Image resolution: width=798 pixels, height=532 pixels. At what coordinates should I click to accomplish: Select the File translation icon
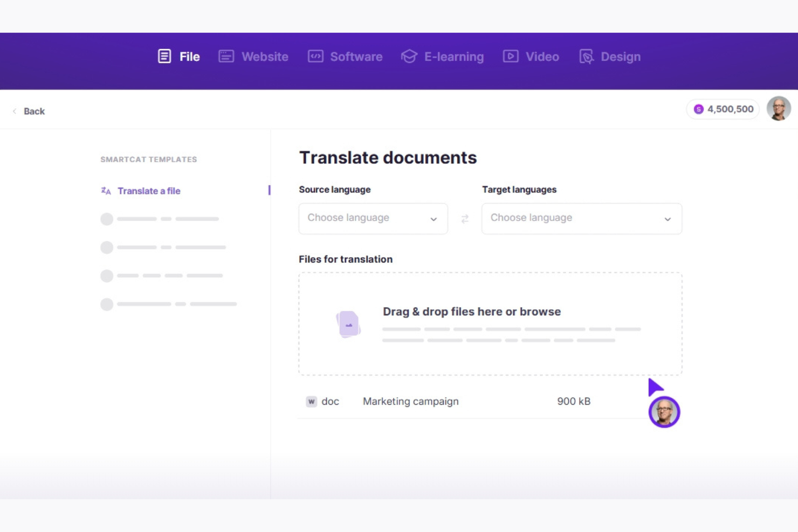163,56
